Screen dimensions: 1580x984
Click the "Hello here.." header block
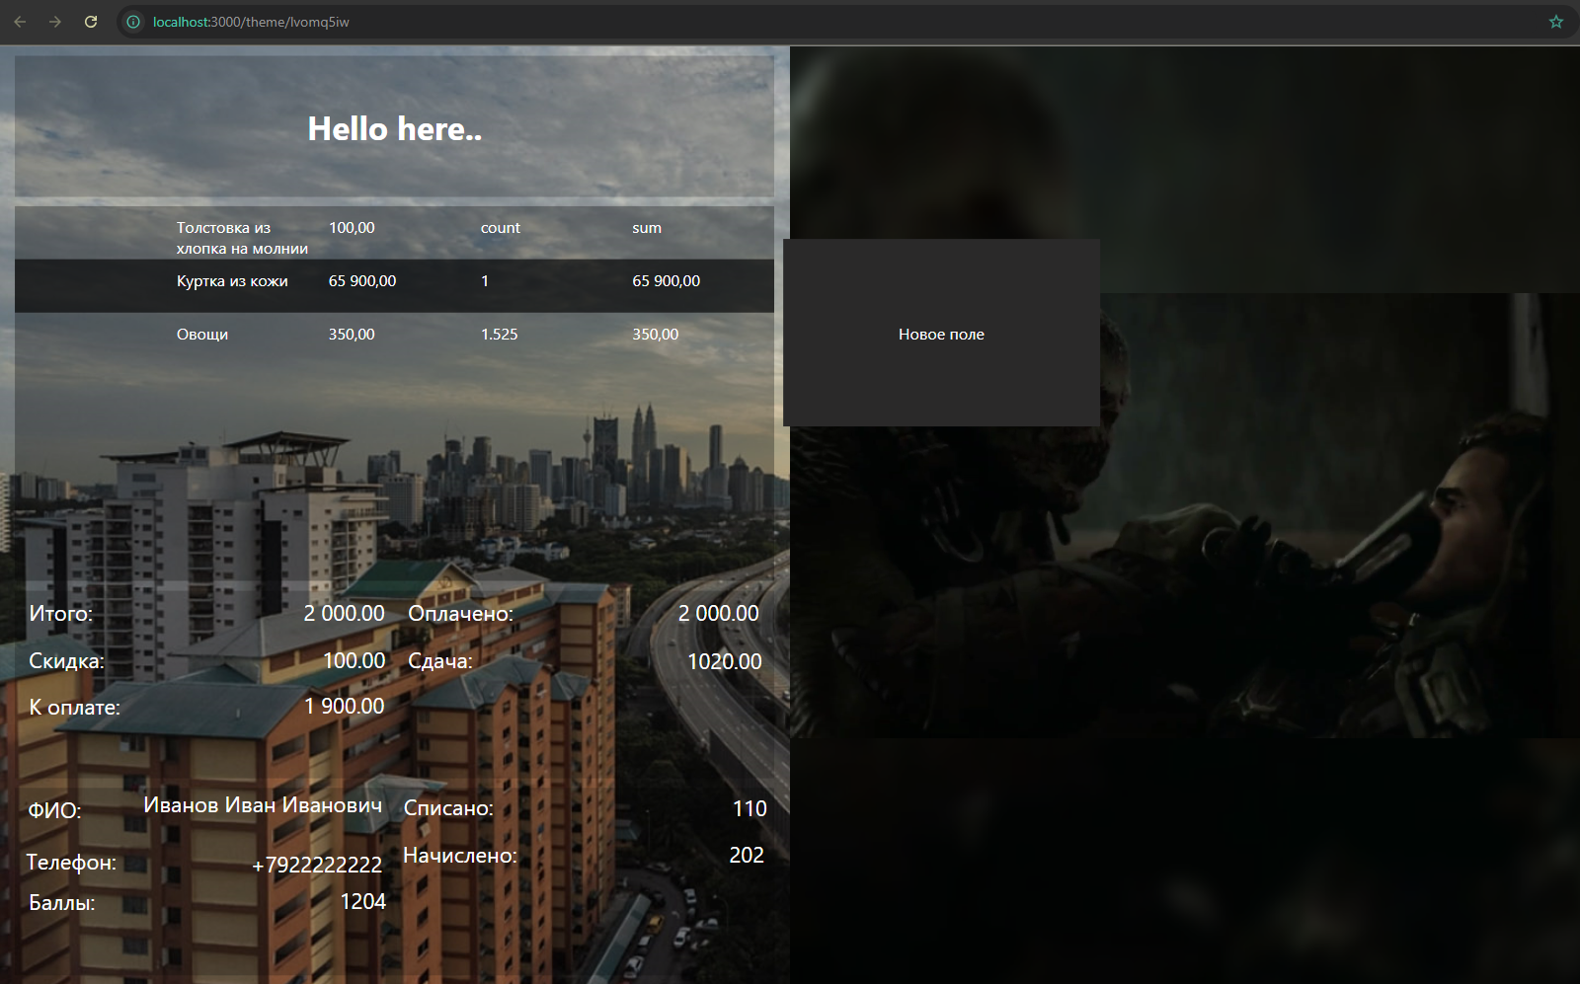click(394, 129)
